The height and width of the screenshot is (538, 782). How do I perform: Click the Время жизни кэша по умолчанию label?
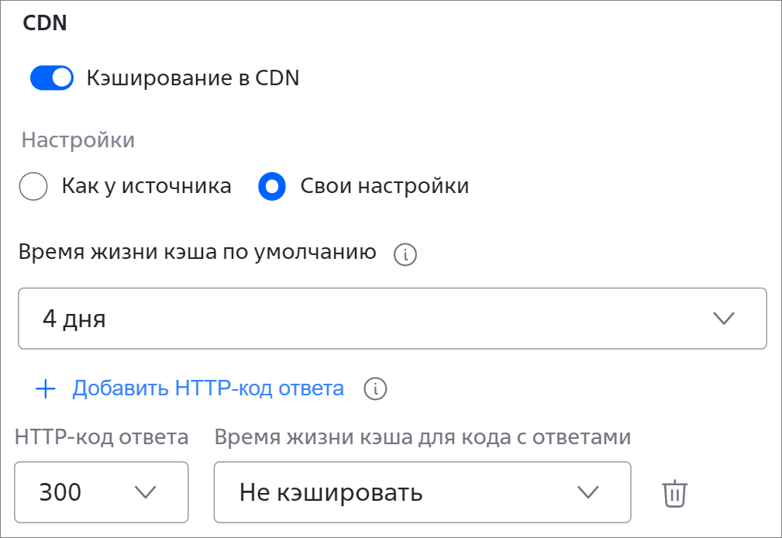198,252
